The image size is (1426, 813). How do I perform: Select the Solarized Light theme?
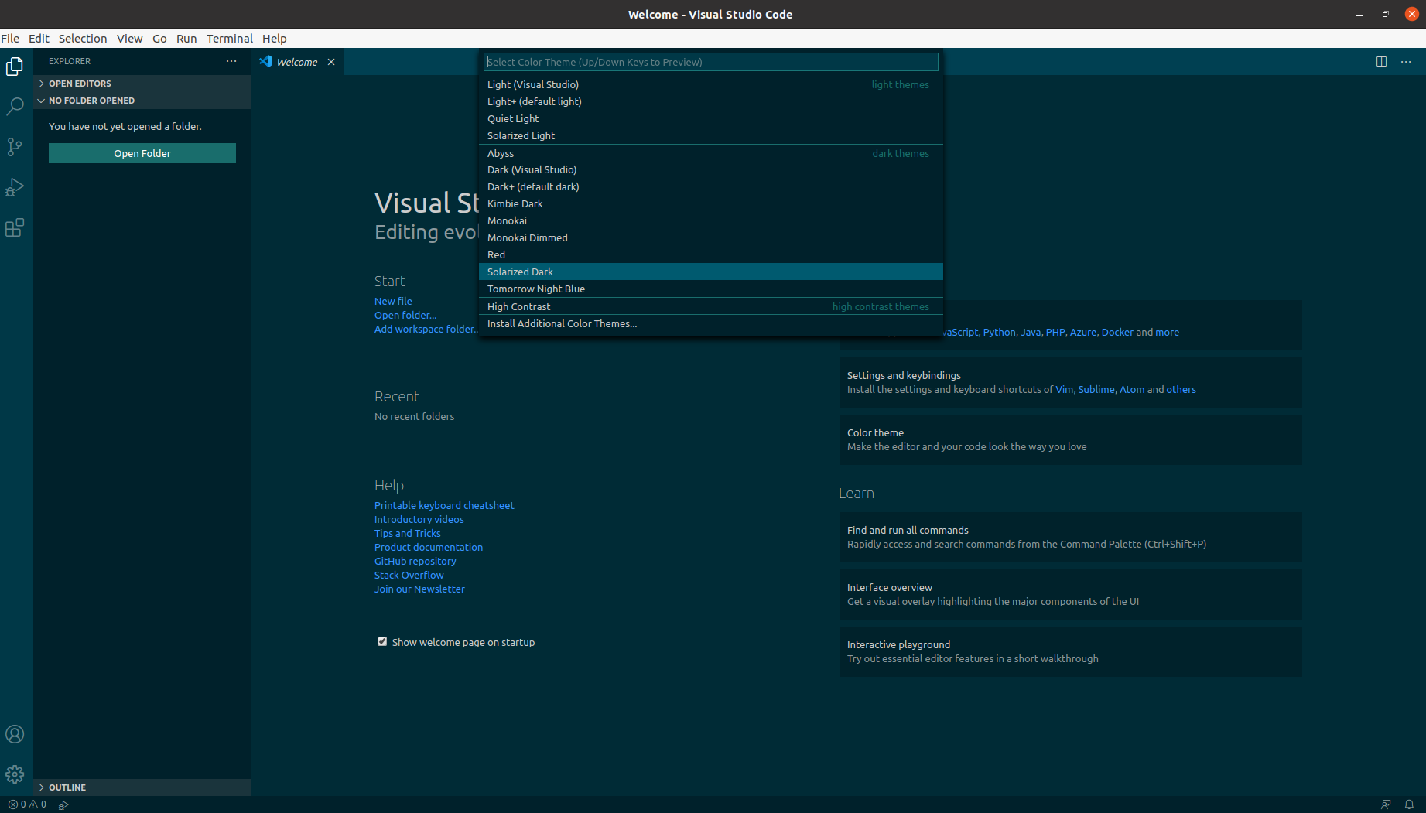click(x=710, y=135)
